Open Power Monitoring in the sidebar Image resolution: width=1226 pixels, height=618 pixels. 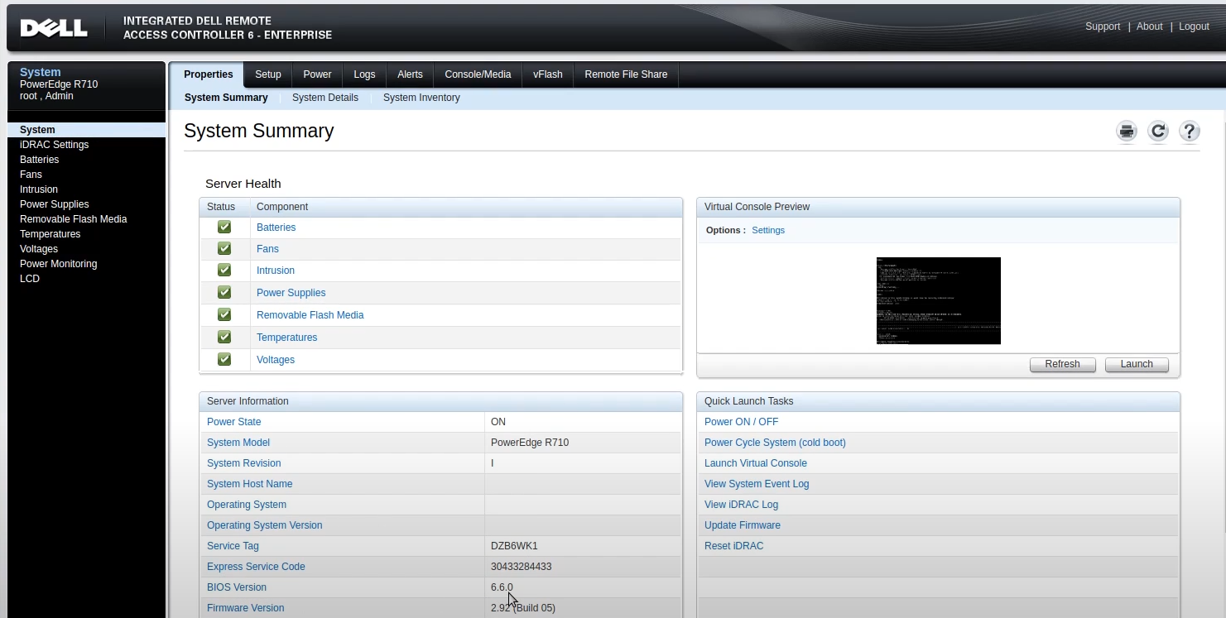point(58,264)
